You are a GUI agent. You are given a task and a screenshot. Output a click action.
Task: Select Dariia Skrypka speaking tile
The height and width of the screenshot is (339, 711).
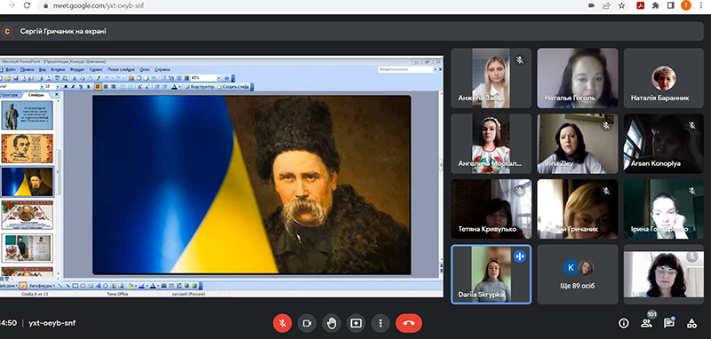491,274
